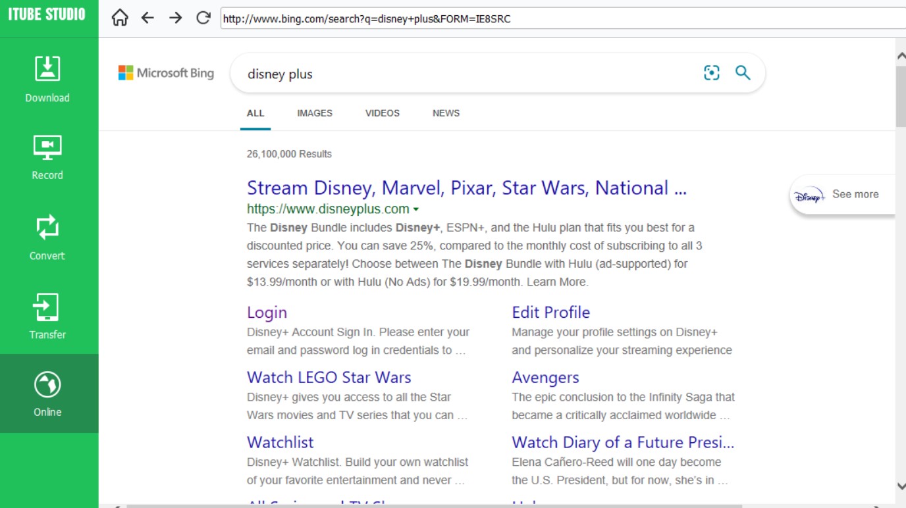Expand the disneyplus.com URL options arrow
The image size is (906, 508).
417,209
